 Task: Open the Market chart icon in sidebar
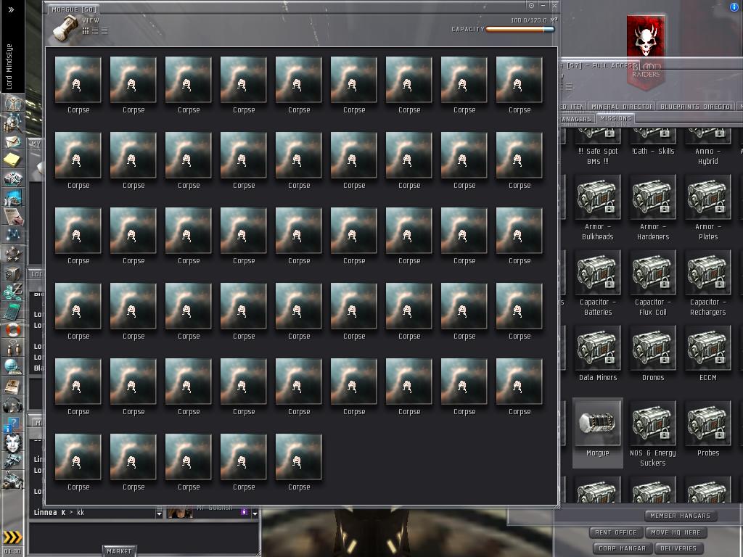click(13, 197)
